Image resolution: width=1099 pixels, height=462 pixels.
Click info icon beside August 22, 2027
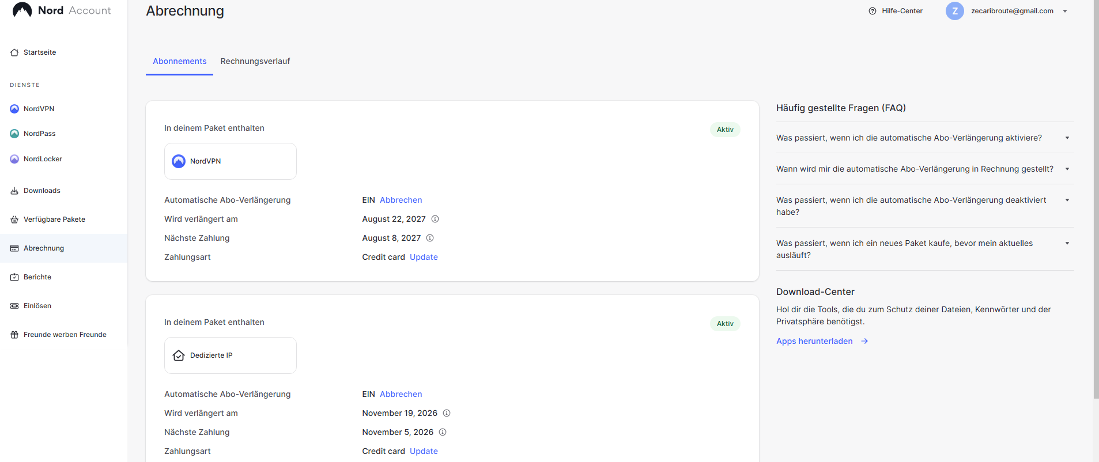point(435,219)
